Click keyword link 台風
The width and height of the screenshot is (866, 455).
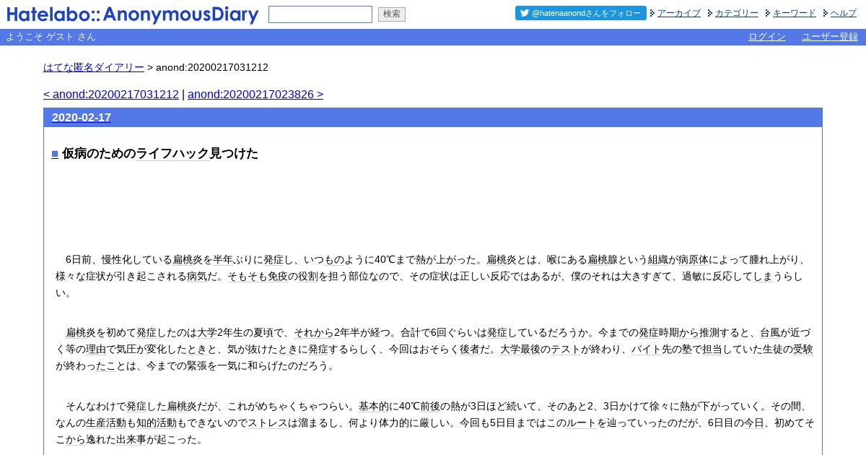click(x=770, y=333)
